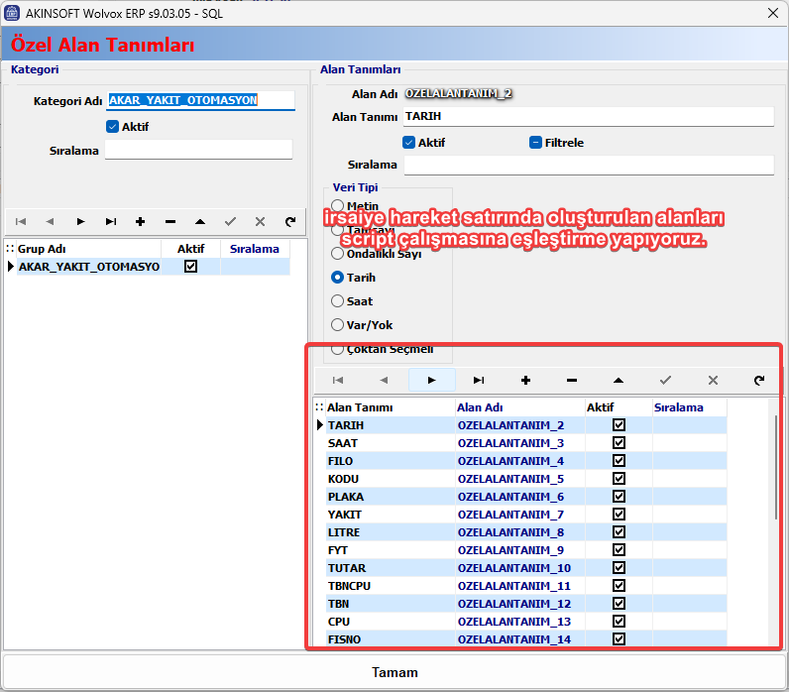Add new field with Alan Tanımları plus icon
Image resolution: width=789 pixels, height=692 pixels.
click(525, 380)
